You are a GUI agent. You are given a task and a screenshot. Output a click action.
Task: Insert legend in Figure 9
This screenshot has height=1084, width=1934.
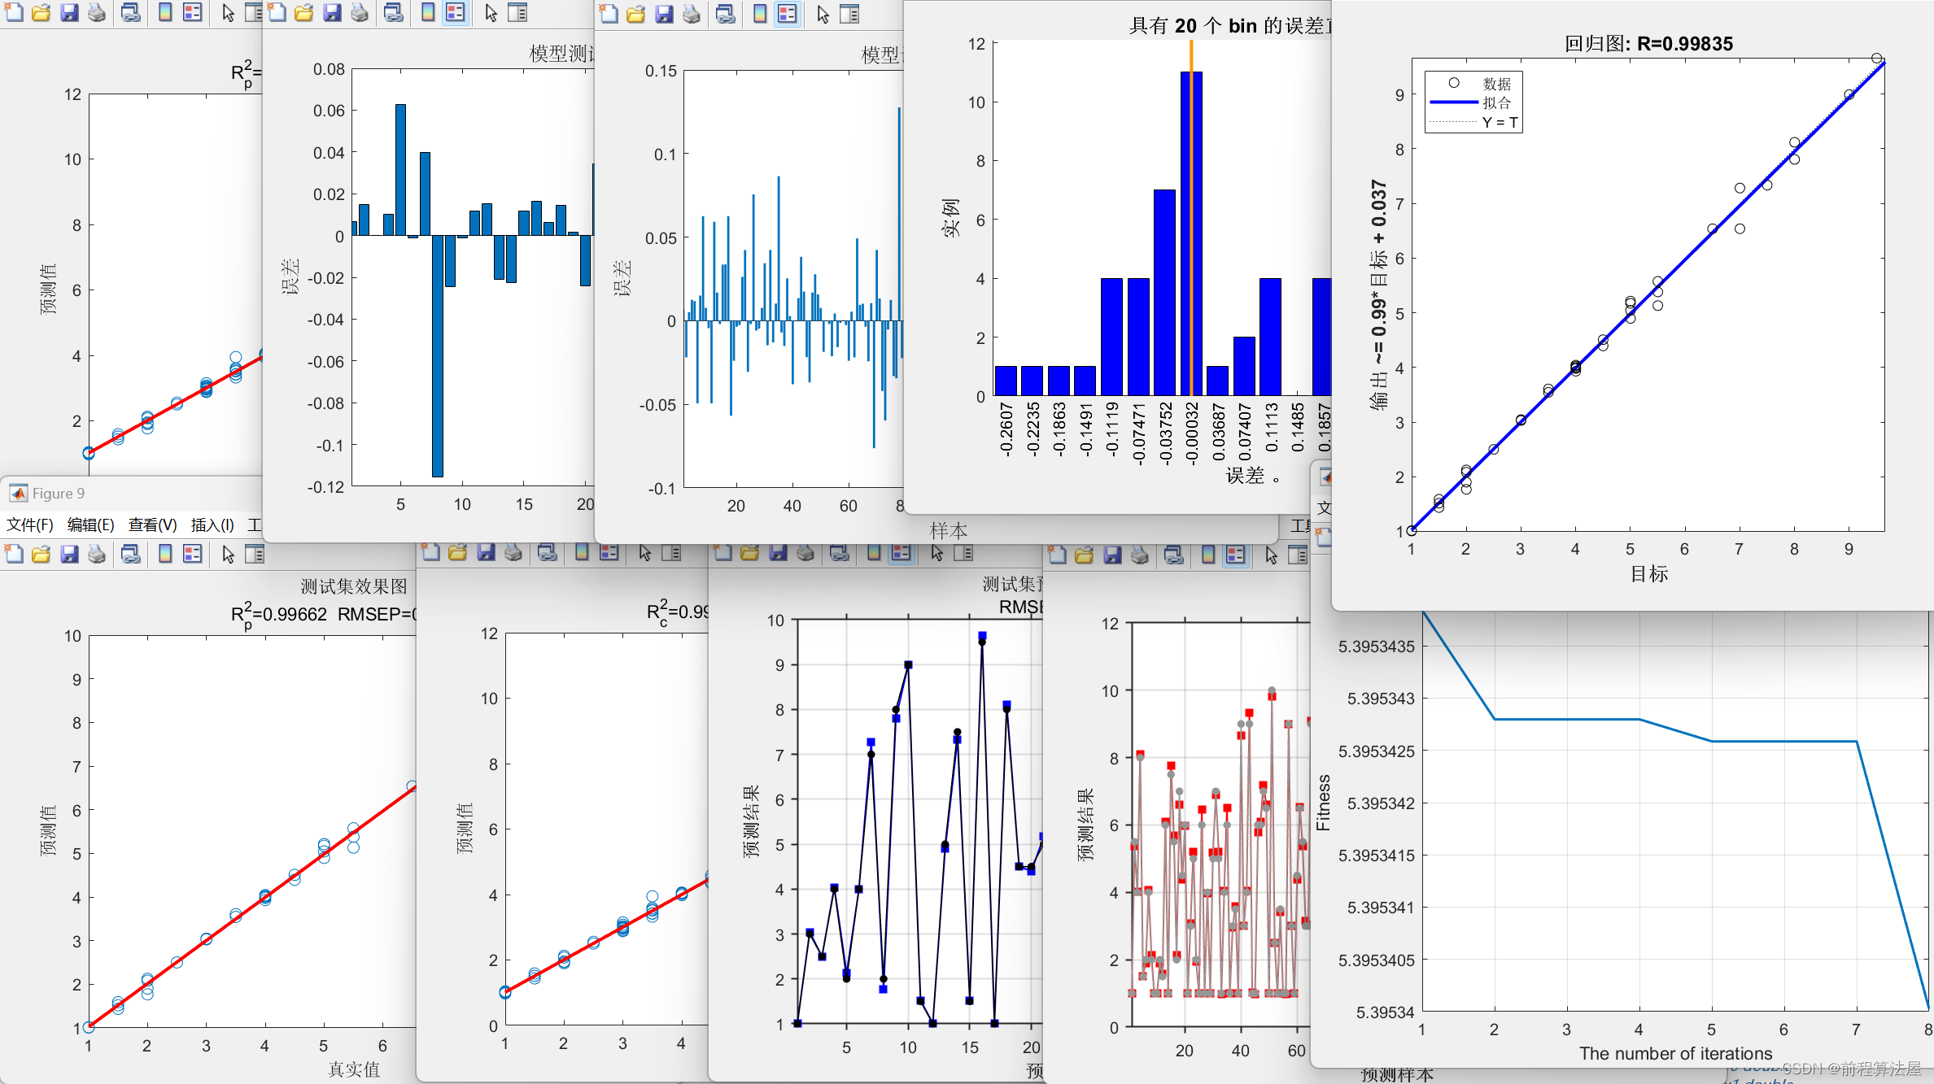[x=193, y=555]
